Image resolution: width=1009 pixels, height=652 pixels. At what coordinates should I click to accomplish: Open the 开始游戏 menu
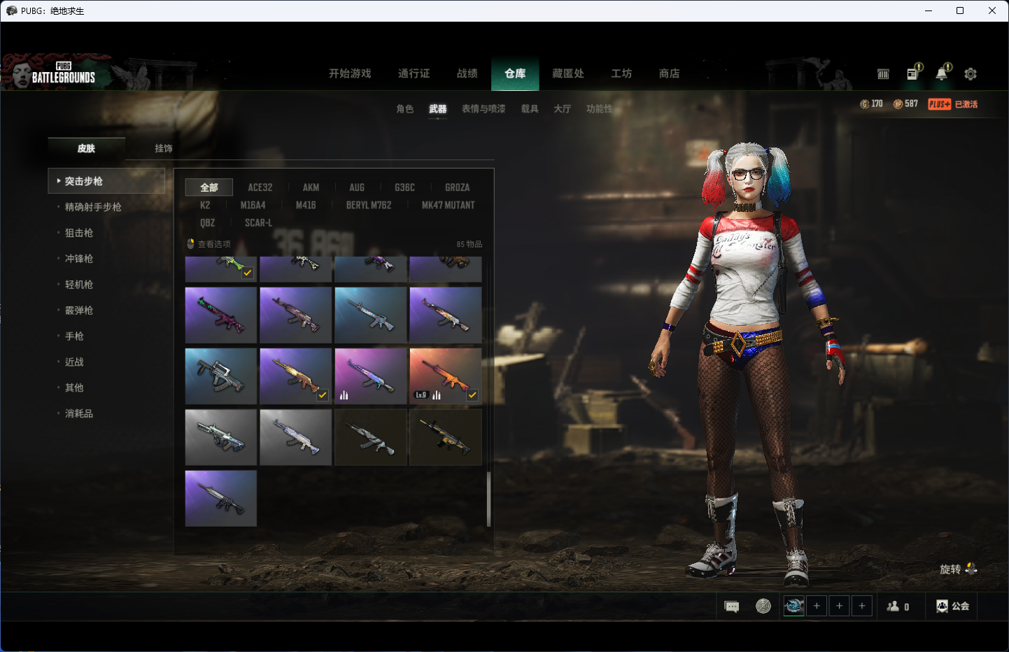(x=350, y=73)
